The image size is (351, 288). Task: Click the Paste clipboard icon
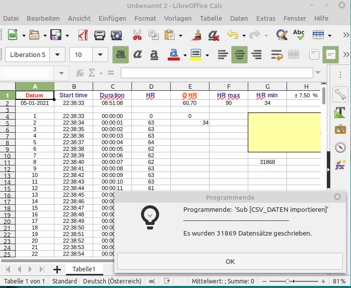tap(170, 35)
